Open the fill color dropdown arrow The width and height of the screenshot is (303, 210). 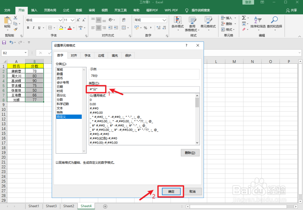[65, 28]
